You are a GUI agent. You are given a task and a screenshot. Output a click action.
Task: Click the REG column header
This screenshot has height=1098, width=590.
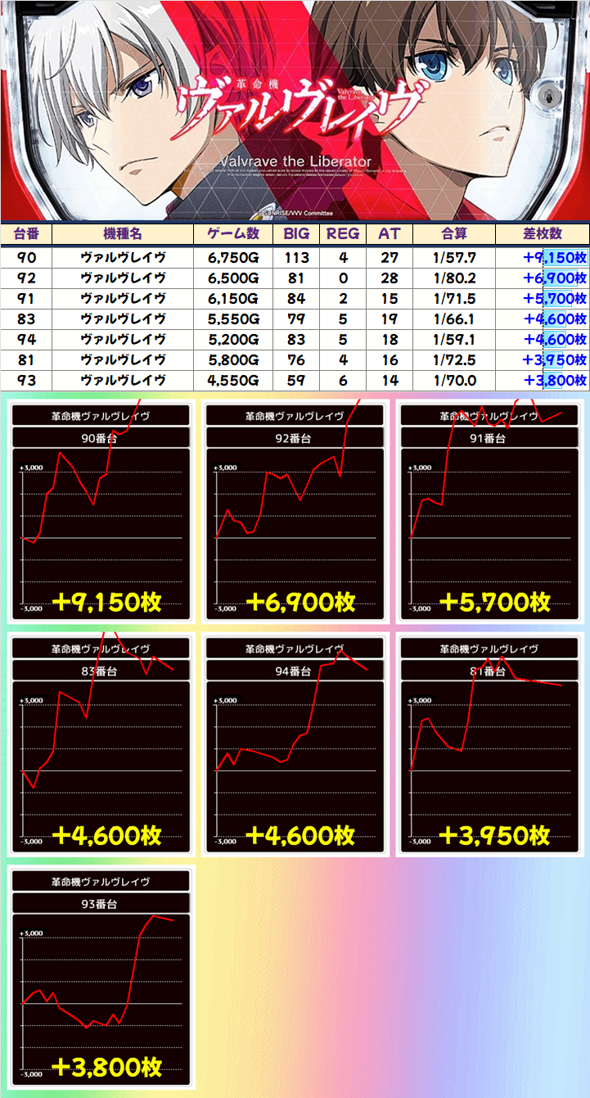click(343, 233)
